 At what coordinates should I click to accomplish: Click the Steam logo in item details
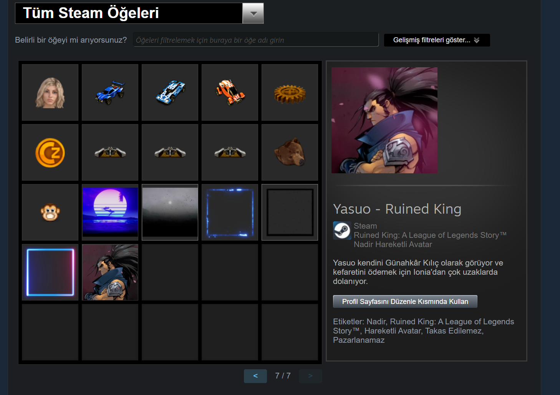click(x=342, y=231)
